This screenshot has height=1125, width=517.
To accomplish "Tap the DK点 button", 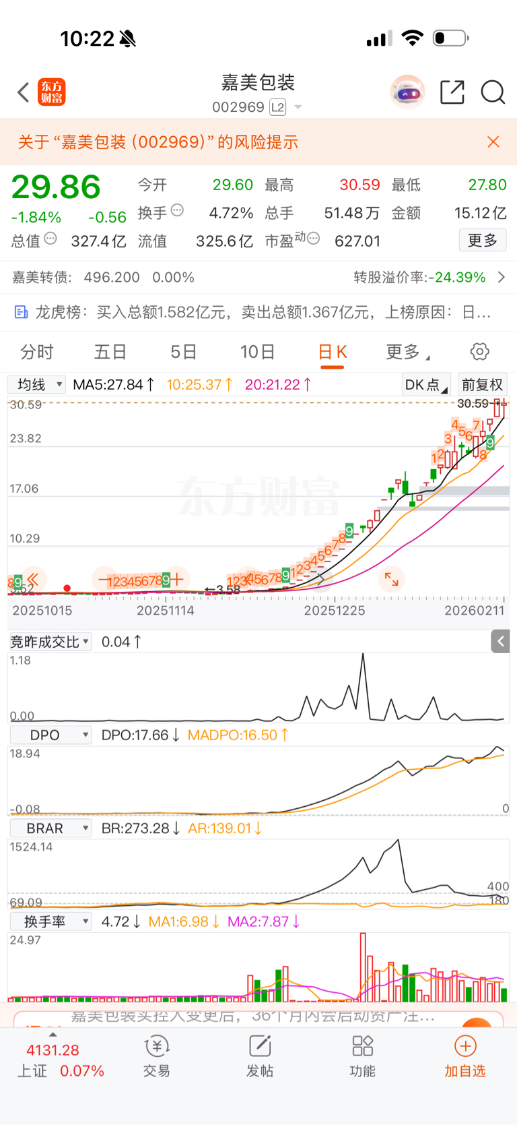I will [x=426, y=384].
